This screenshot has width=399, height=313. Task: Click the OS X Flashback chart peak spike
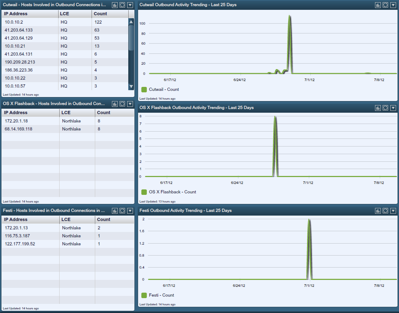click(x=275, y=117)
